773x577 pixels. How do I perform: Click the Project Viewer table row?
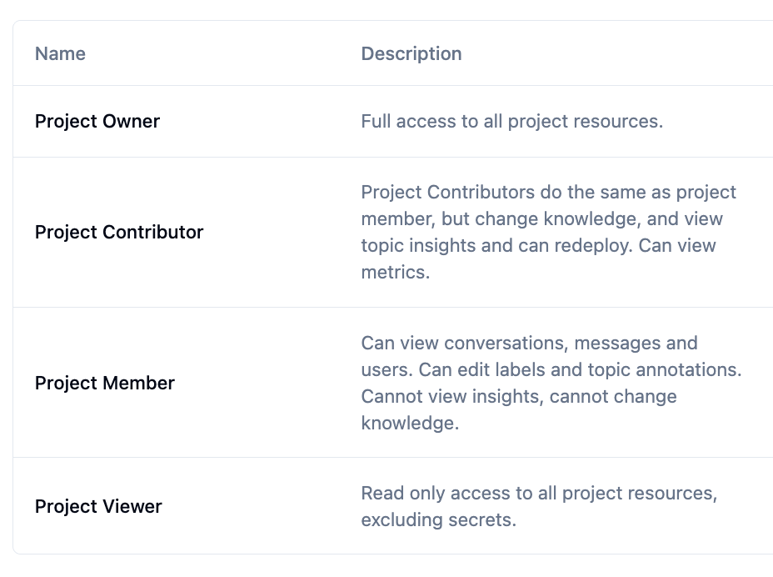tap(386, 506)
